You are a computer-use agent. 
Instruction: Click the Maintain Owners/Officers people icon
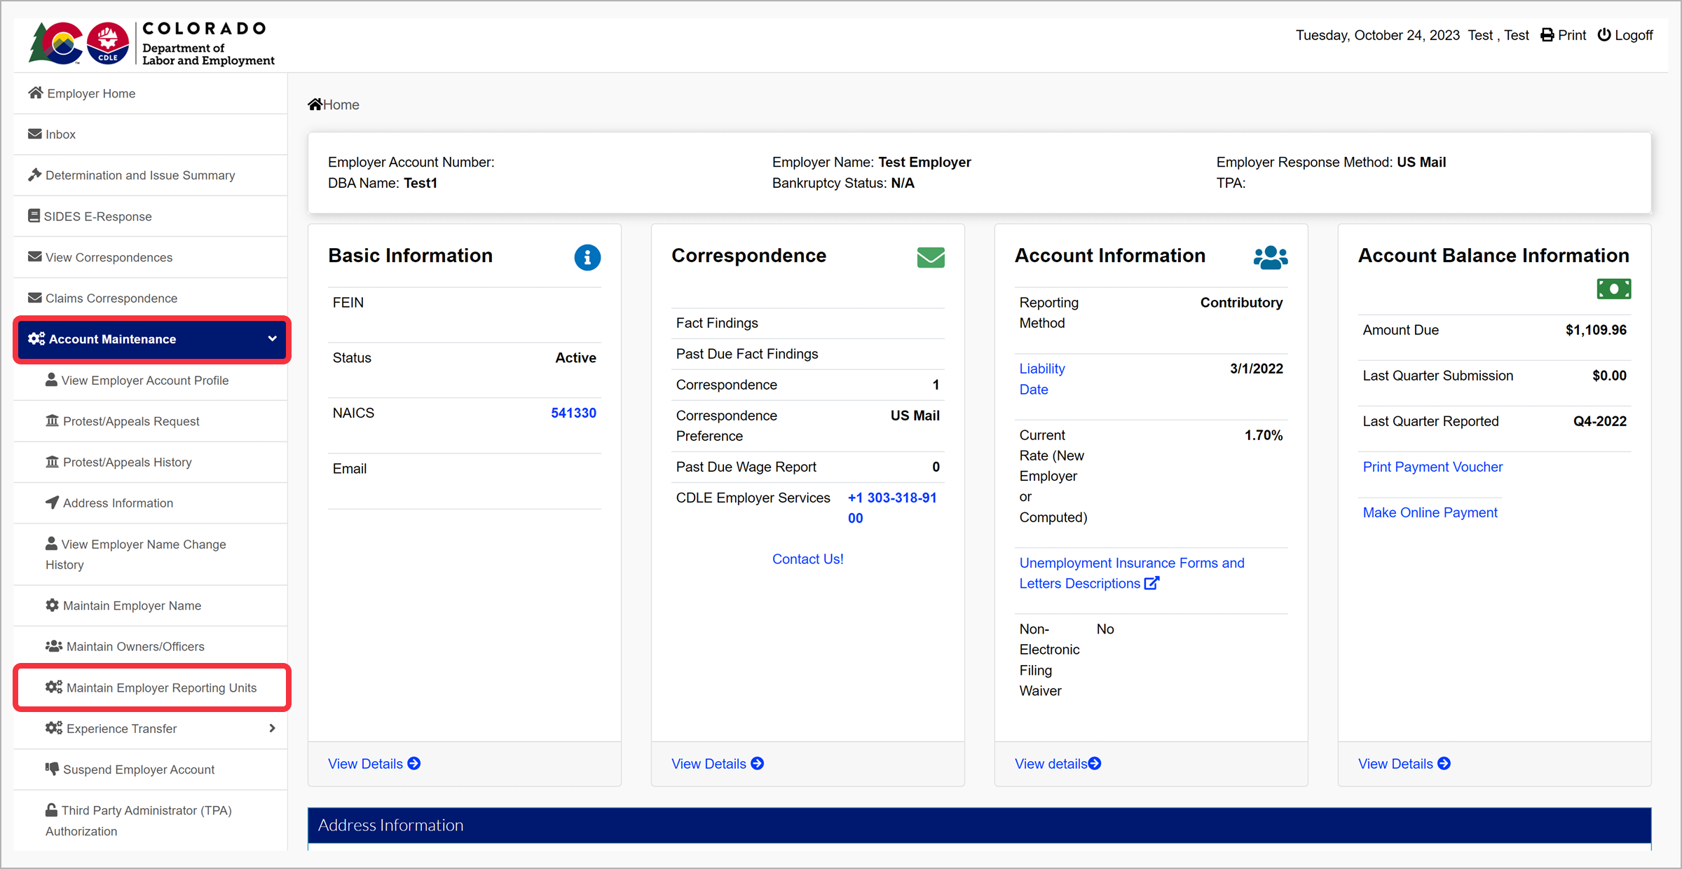coord(54,645)
